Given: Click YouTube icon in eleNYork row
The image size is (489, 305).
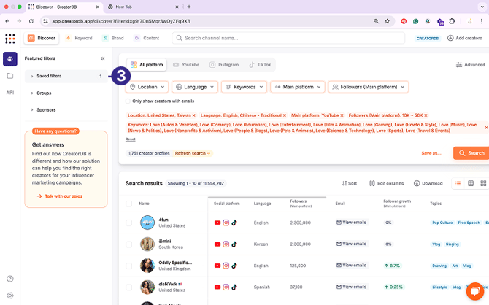Looking at the screenshot, I should point(217,287).
